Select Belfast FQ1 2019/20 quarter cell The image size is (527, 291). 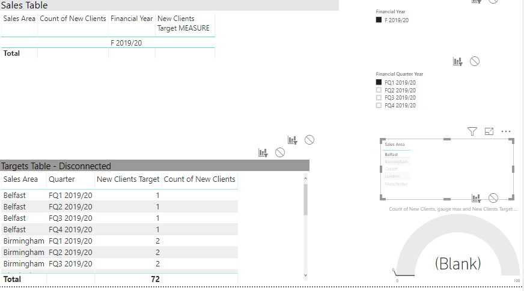[x=70, y=196]
